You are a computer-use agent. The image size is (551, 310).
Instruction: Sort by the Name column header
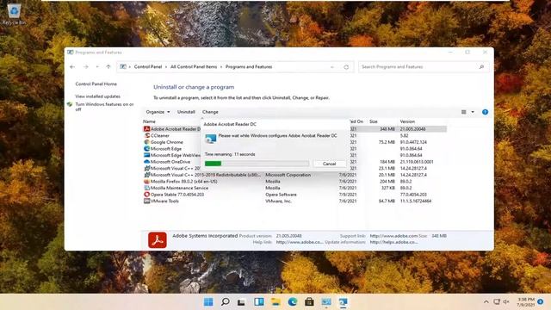tap(149, 121)
